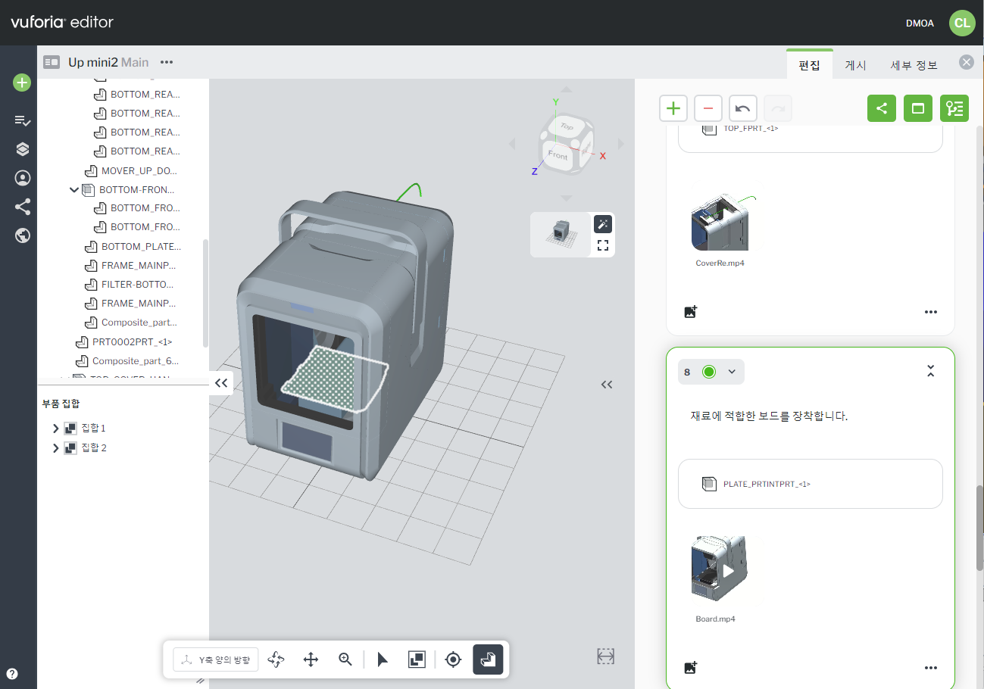Collapse the BOTTOM-FRON... tree node
Viewport: 984px width, 689px height.
click(74, 190)
